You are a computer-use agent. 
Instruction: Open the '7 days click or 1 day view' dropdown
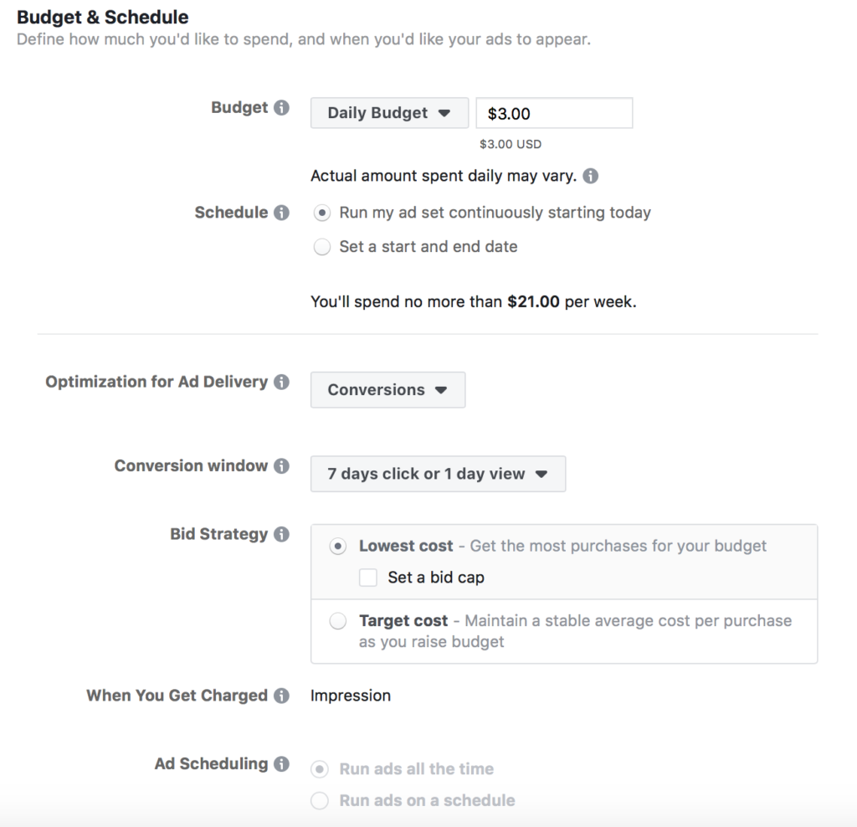coord(438,474)
